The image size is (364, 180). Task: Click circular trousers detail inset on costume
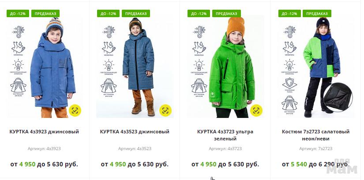point(338,97)
